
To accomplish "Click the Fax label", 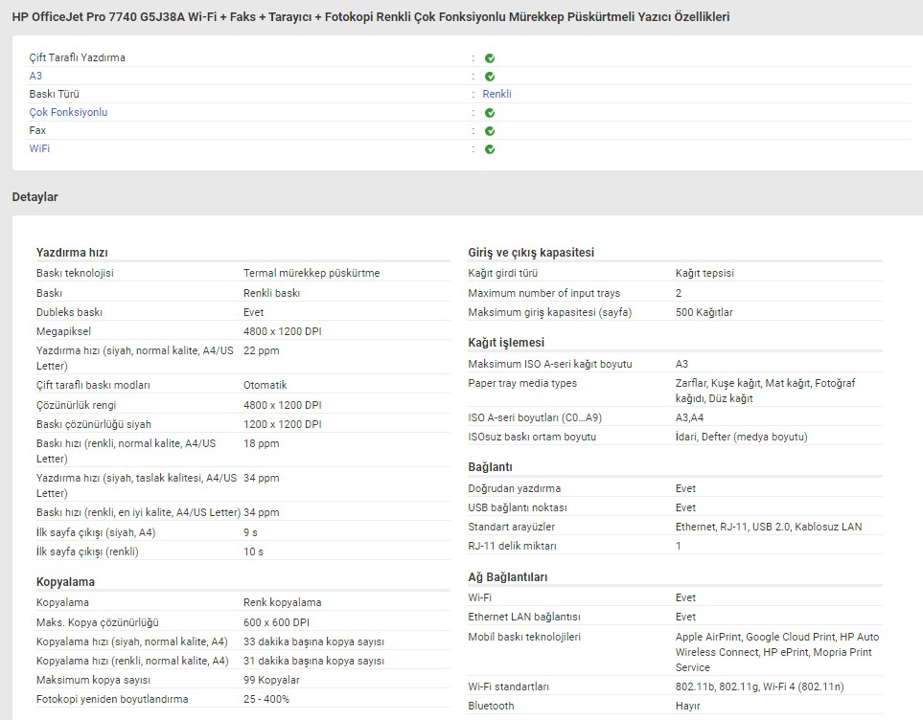I will click(x=37, y=130).
